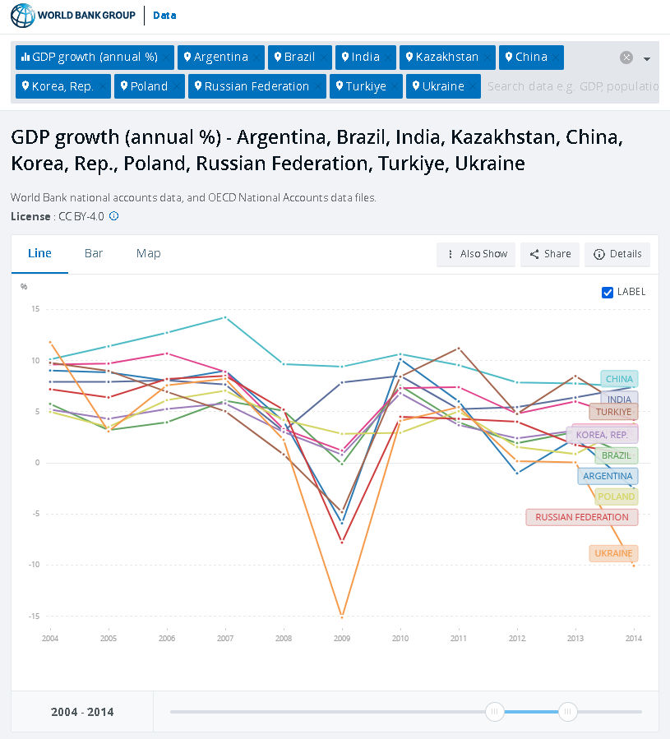Remove the Ukraine tag with its X
Image resolution: width=670 pixels, height=739 pixels.
click(472, 86)
